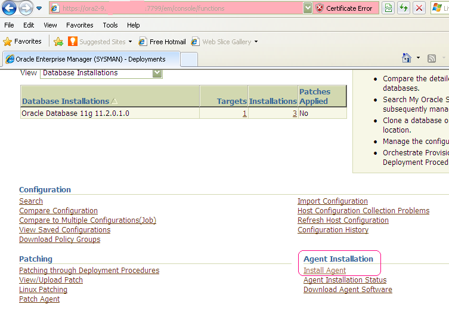Click the Compatibility View icon
The height and width of the screenshot is (310, 449).
[x=388, y=8]
